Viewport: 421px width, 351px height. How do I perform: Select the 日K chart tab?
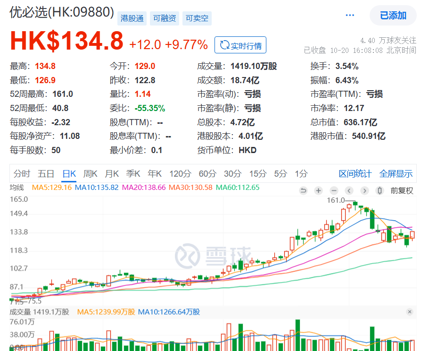(69, 174)
